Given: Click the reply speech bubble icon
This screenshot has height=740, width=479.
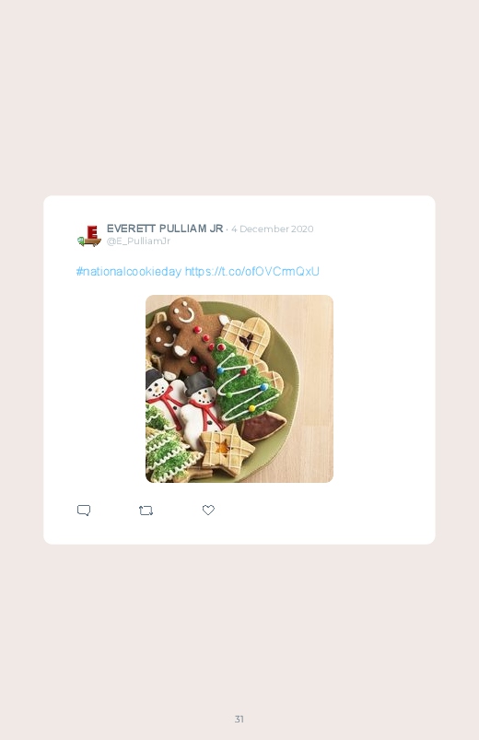Looking at the screenshot, I should tap(84, 511).
